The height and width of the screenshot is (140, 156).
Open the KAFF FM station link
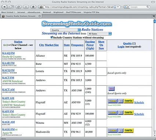pos(8,111)
